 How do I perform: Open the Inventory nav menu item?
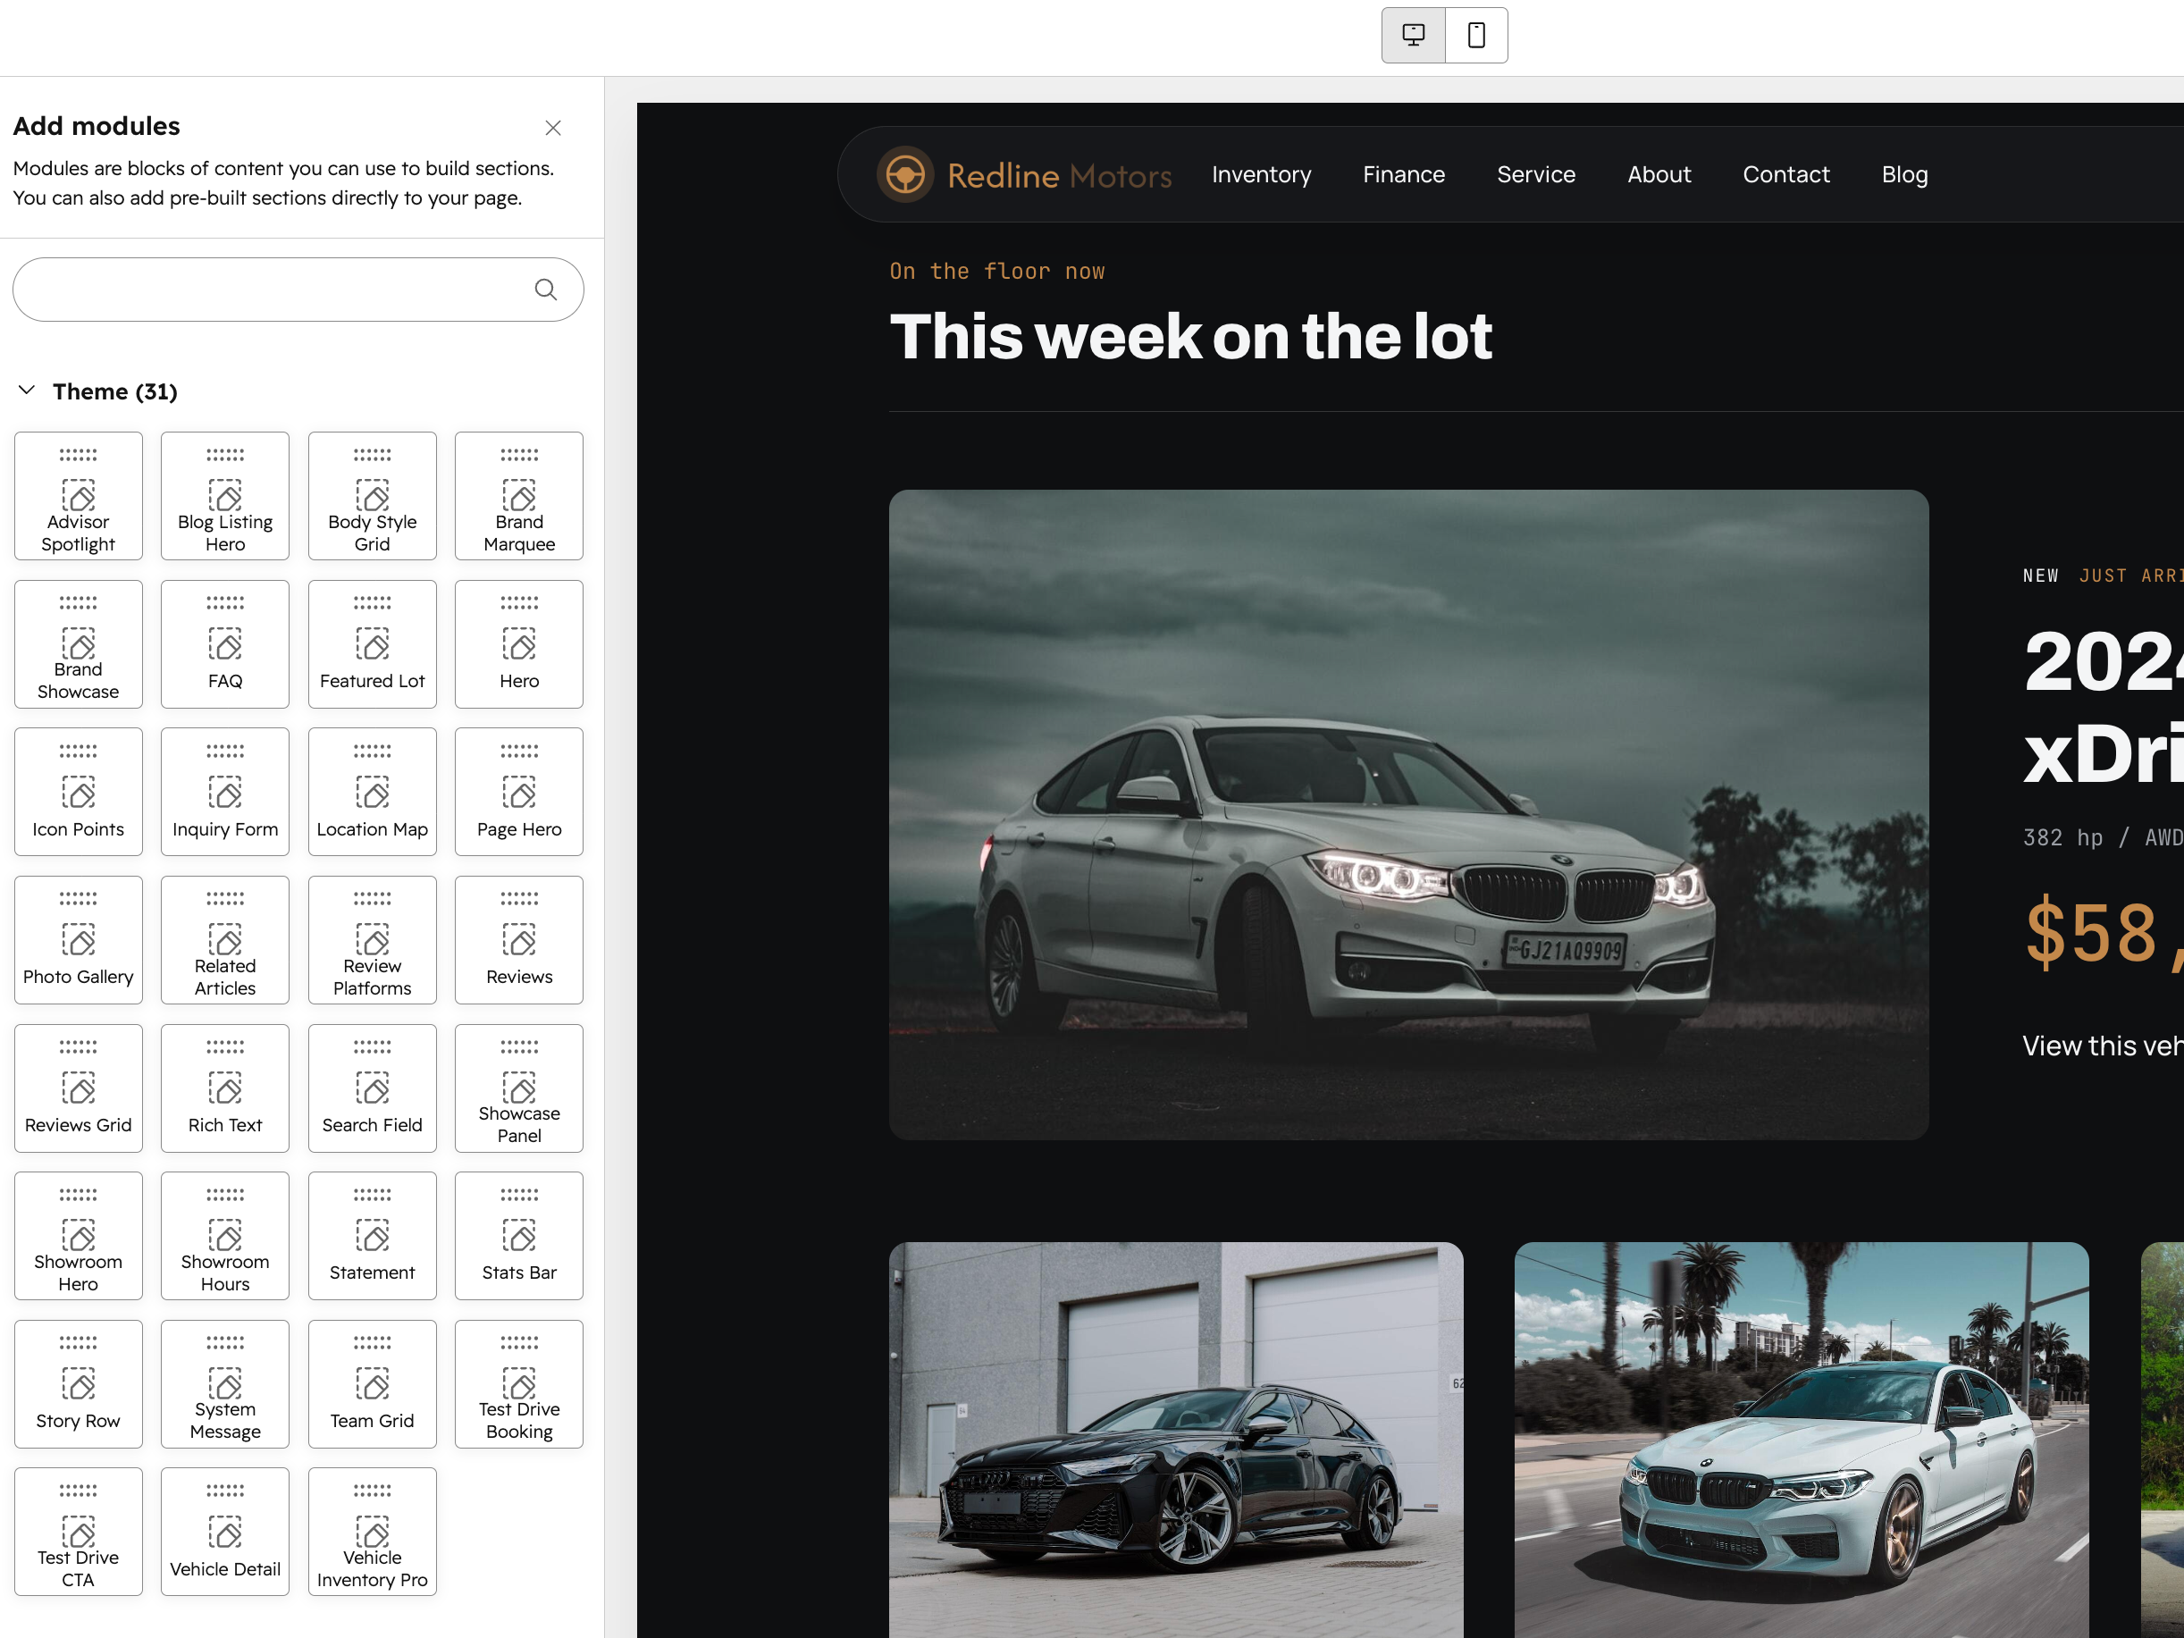click(x=1261, y=175)
